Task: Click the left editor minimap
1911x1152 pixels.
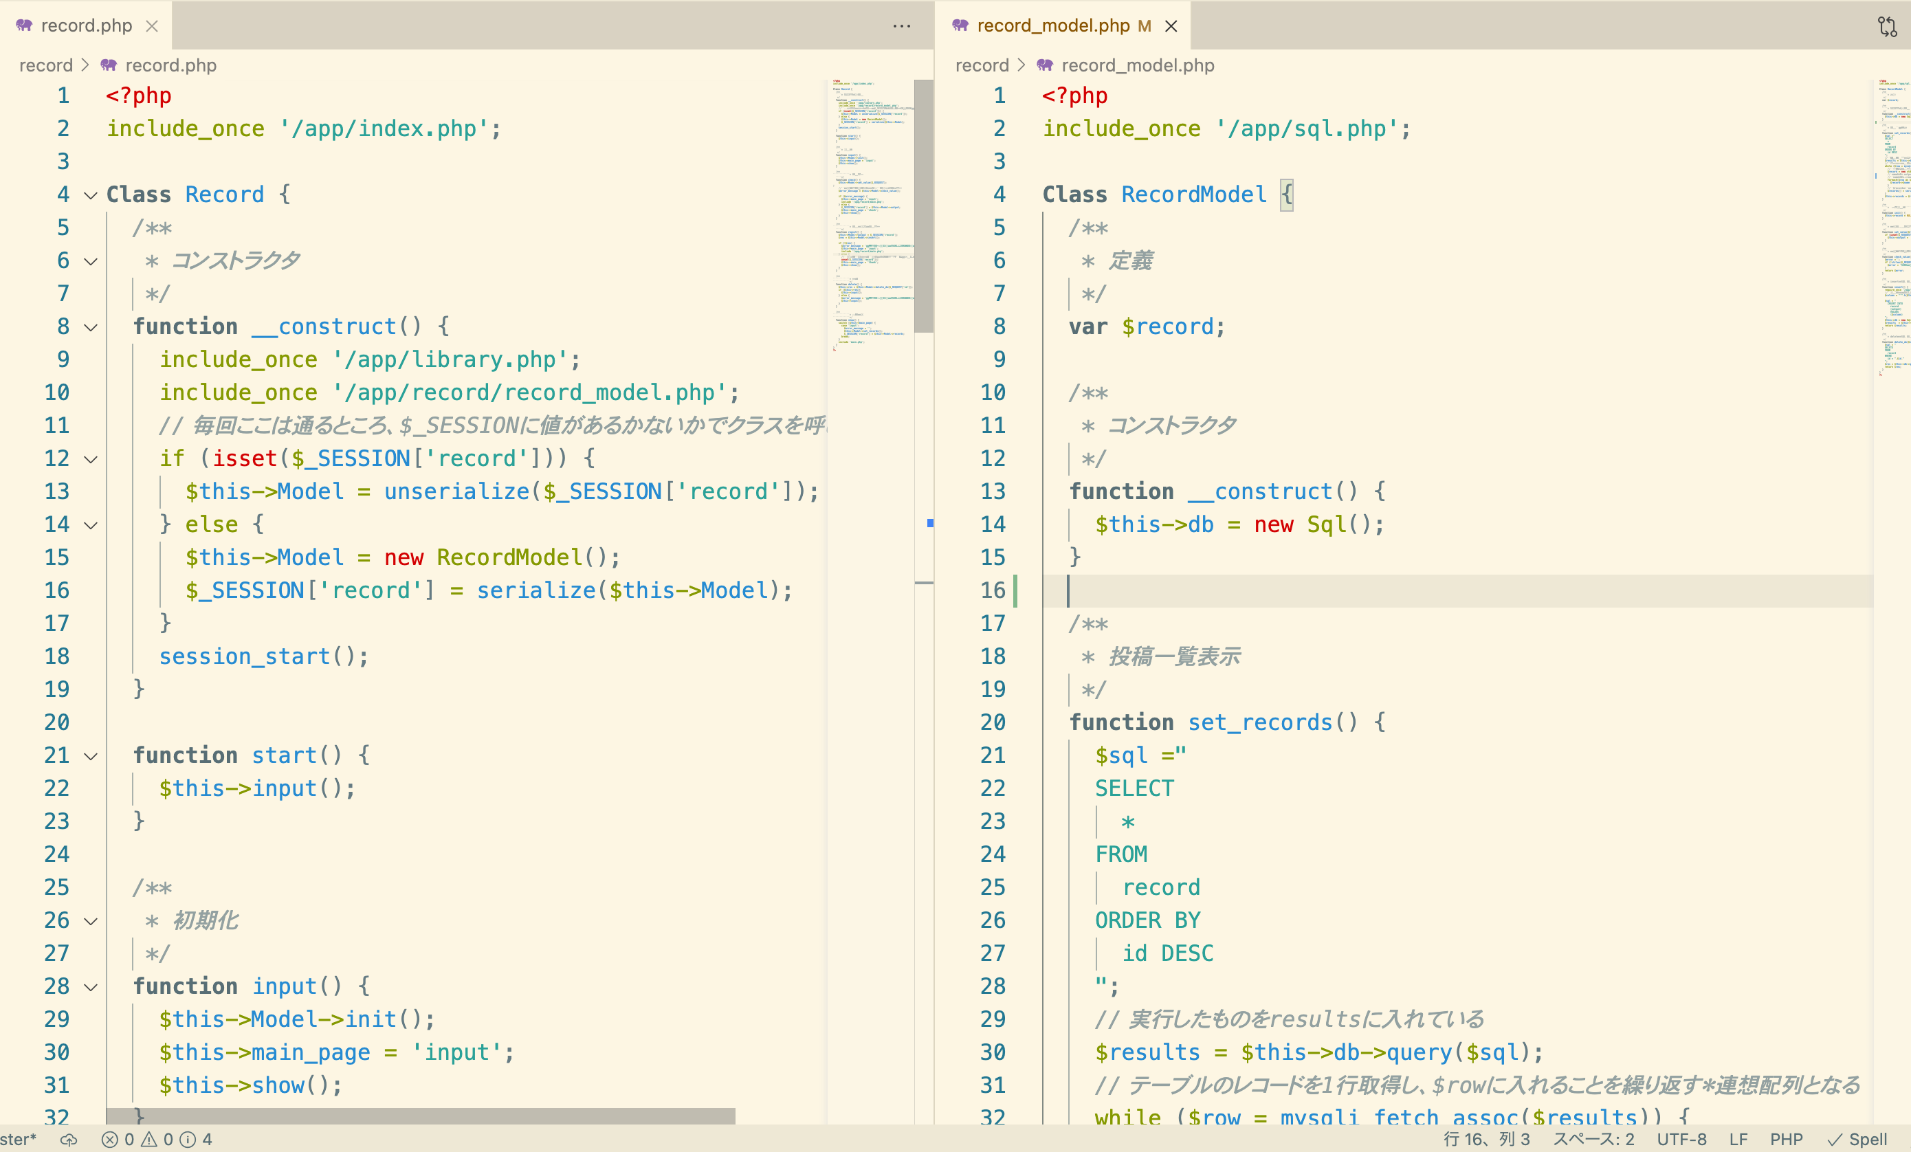Action: [870, 216]
